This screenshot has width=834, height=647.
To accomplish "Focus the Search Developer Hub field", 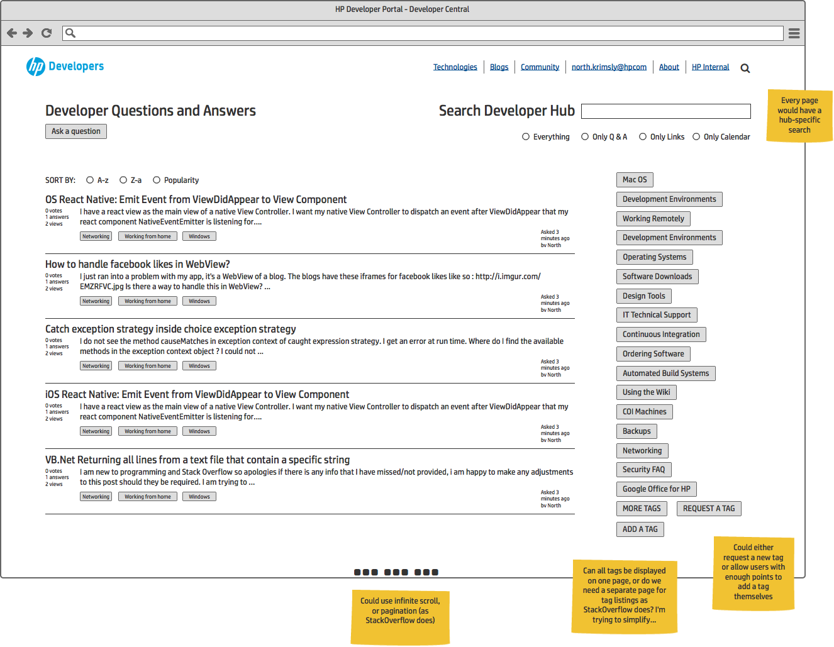I will [666, 111].
